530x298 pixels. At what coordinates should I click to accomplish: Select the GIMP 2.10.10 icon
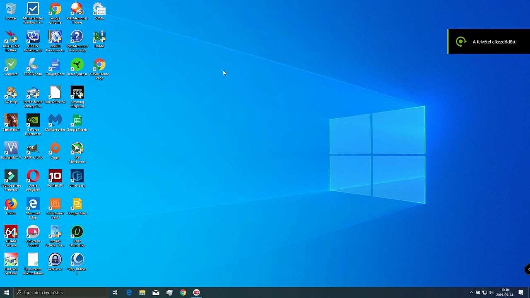click(x=33, y=150)
